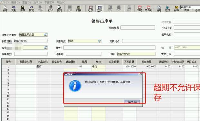Click the 应发数量 column header
The width and height of the screenshot is (200, 121).
click(x=114, y=62)
